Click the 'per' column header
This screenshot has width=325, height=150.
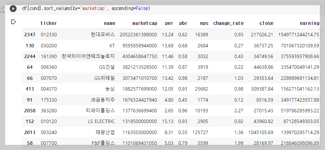[x=169, y=24]
